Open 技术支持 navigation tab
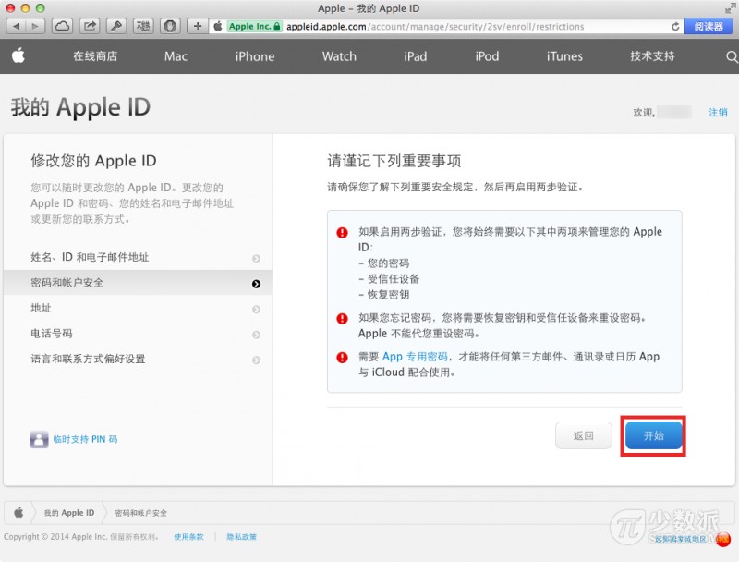 click(653, 56)
